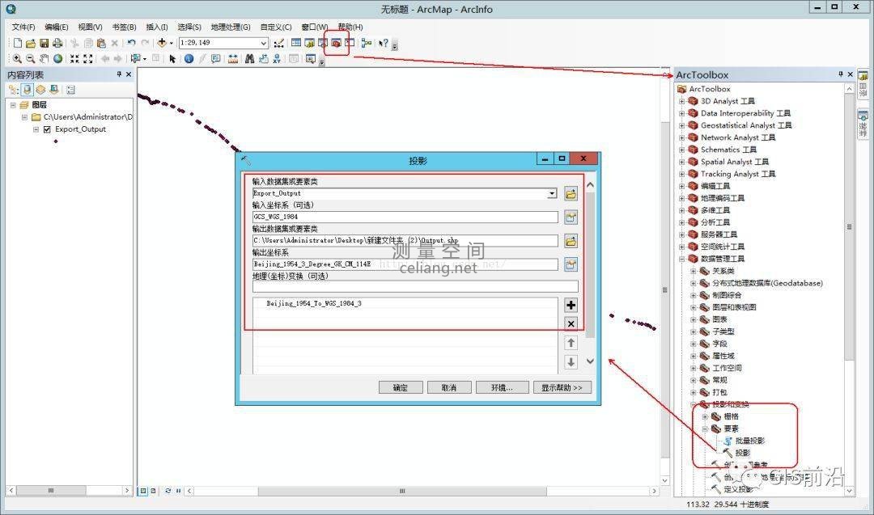
Task: Open the 文件(F) menu
Action: (x=23, y=27)
